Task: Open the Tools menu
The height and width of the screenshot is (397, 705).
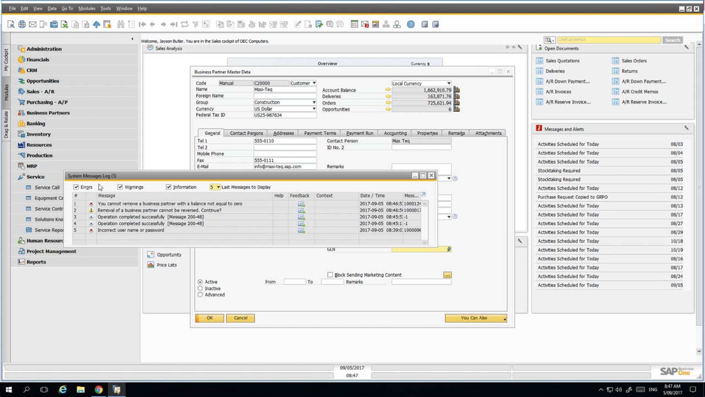Action: 106,8
